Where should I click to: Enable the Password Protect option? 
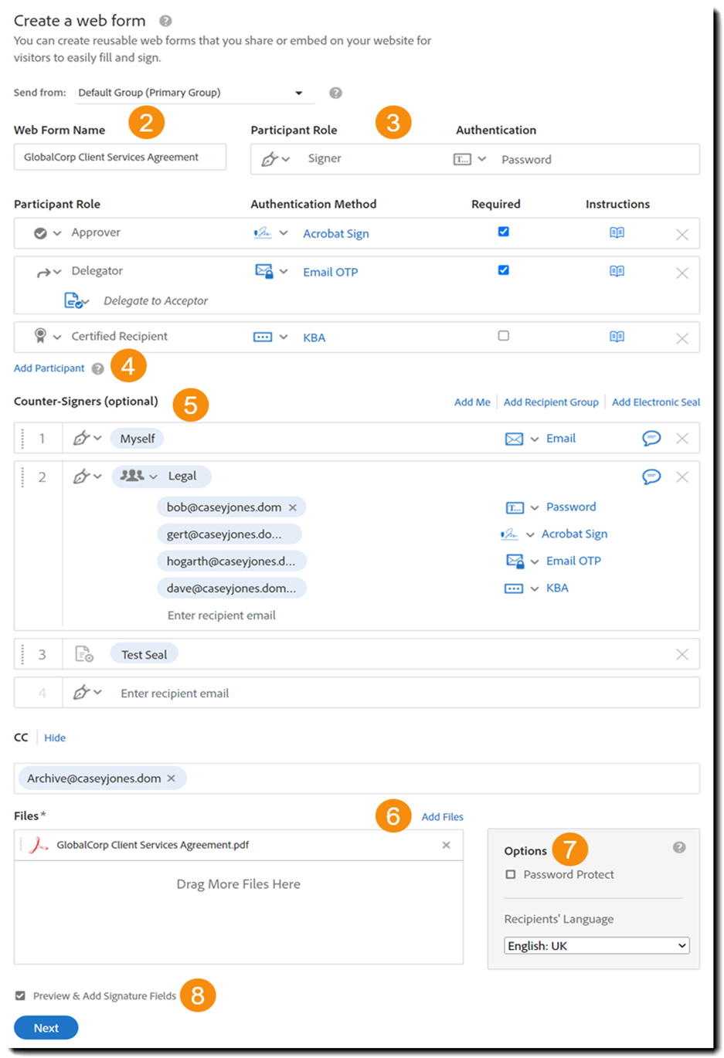pos(510,874)
